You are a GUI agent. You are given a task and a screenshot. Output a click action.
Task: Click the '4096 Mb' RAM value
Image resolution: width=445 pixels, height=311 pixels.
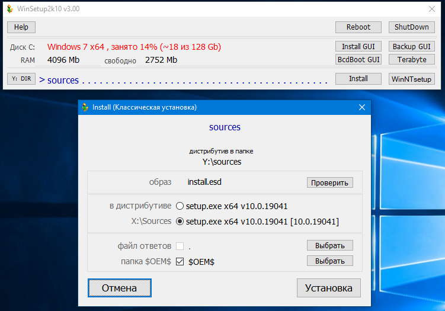point(63,60)
